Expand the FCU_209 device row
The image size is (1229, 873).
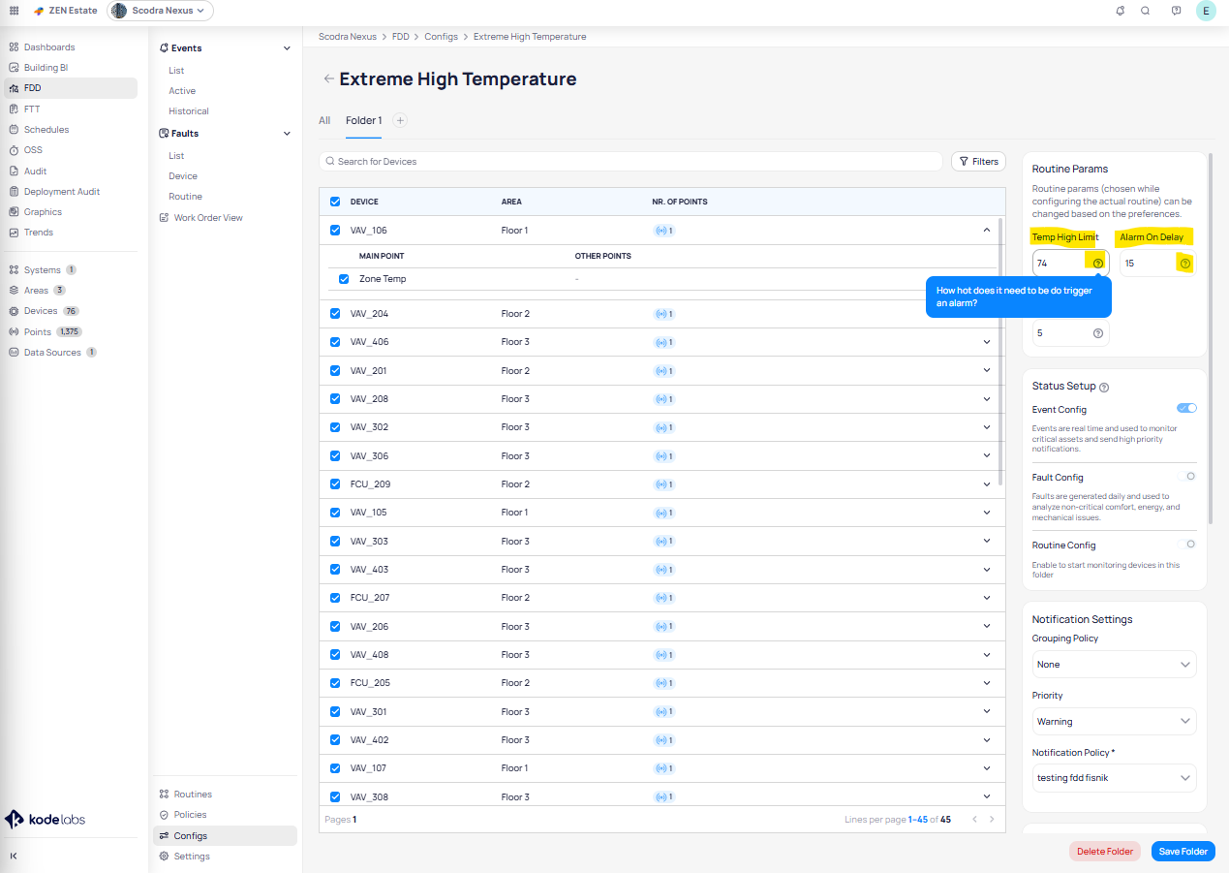(987, 484)
